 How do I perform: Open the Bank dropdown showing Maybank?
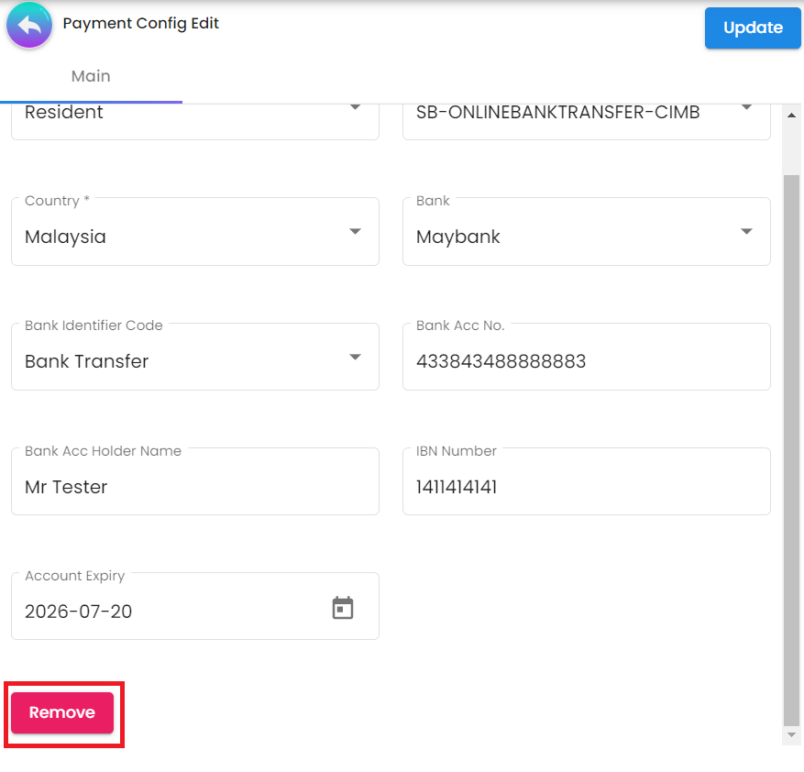746,232
